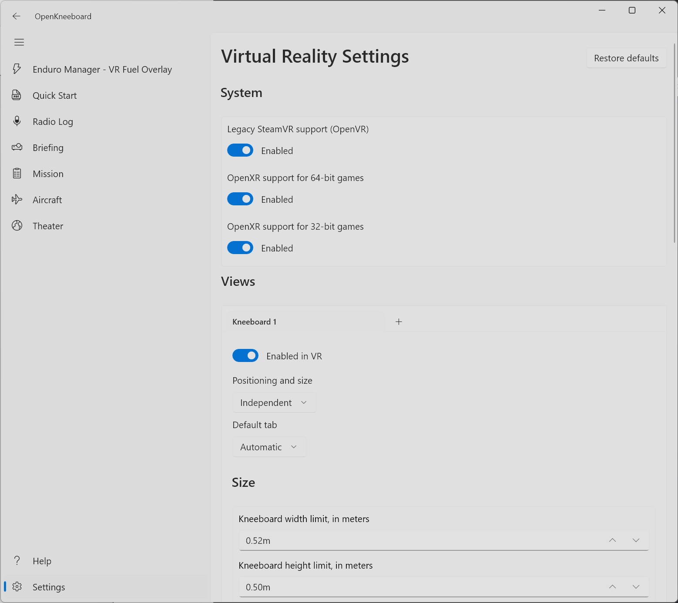Select the Kneeboard 1 tab
The image size is (678, 603).
point(303,322)
